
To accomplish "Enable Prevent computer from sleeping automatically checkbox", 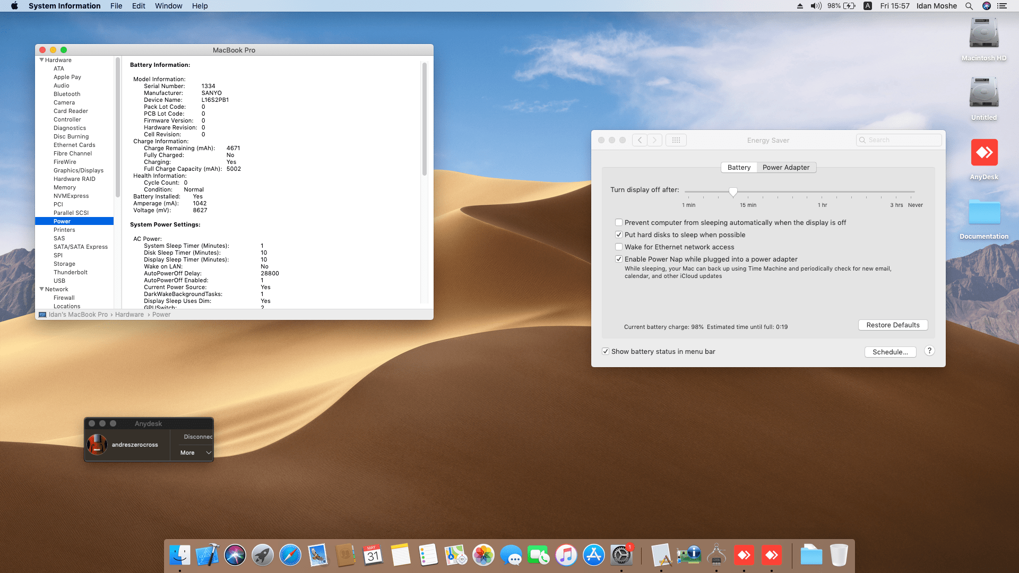I will (619, 223).
